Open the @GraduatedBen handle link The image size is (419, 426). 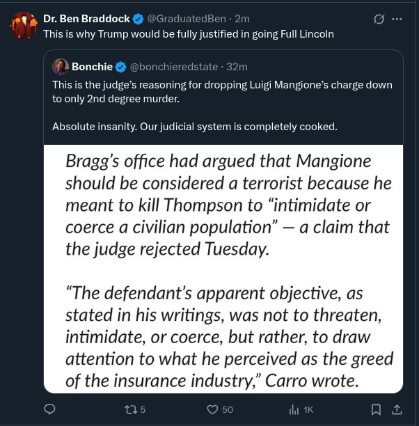coord(187,19)
